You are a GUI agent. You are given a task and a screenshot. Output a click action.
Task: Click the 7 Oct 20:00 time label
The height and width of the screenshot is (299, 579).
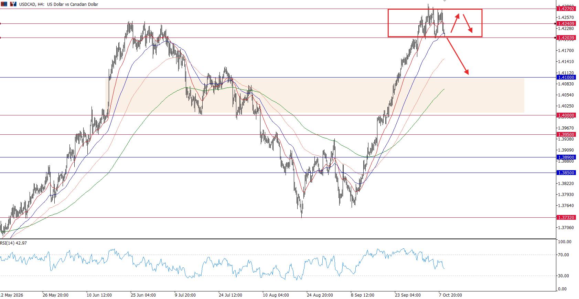pyautogui.click(x=450, y=295)
